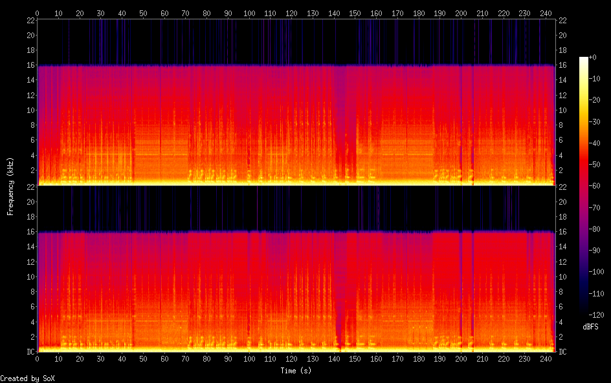
Task: Click the "-120" value on the color scale
Action: point(597,315)
